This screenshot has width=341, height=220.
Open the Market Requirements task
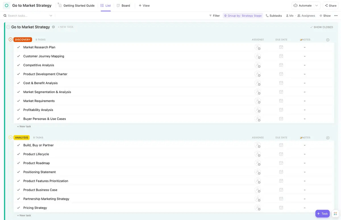coord(39,101)
